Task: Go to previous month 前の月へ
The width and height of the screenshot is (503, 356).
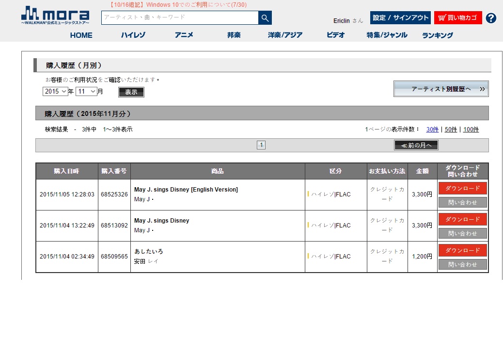Action: 416,145
